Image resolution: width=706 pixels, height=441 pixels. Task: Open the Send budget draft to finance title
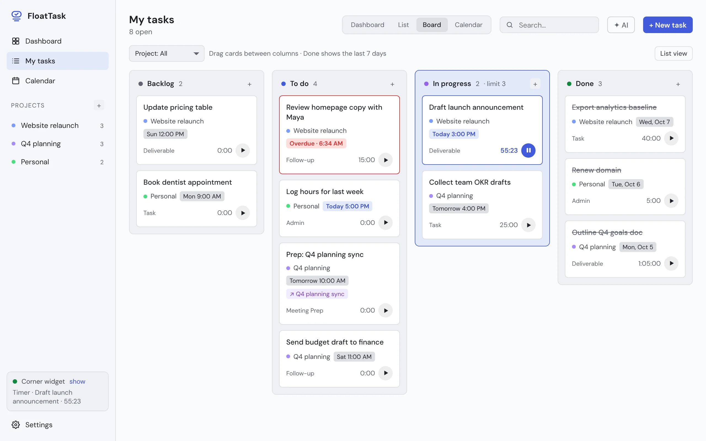(x=335, y=342)
